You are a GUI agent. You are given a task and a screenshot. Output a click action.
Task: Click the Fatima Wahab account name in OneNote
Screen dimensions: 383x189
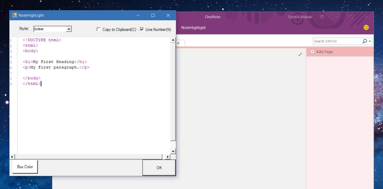(300, 17)
